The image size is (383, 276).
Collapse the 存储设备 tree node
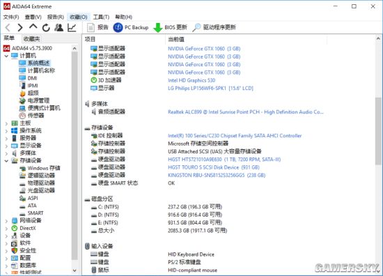[x=6, y=161]
